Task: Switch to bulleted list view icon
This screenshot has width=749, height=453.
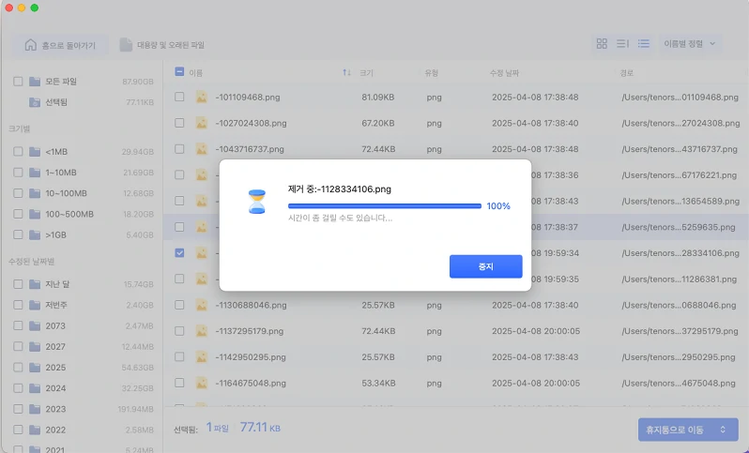Action: tap(644, 44)
